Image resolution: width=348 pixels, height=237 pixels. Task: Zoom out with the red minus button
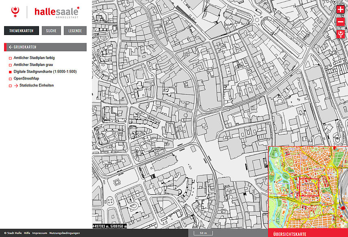pyautogui.click(x=341, y=22)
